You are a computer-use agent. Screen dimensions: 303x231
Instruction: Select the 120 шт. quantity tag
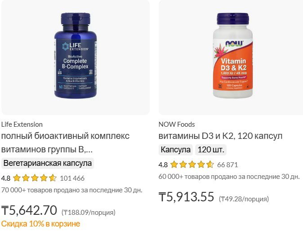tap(211, 150)
